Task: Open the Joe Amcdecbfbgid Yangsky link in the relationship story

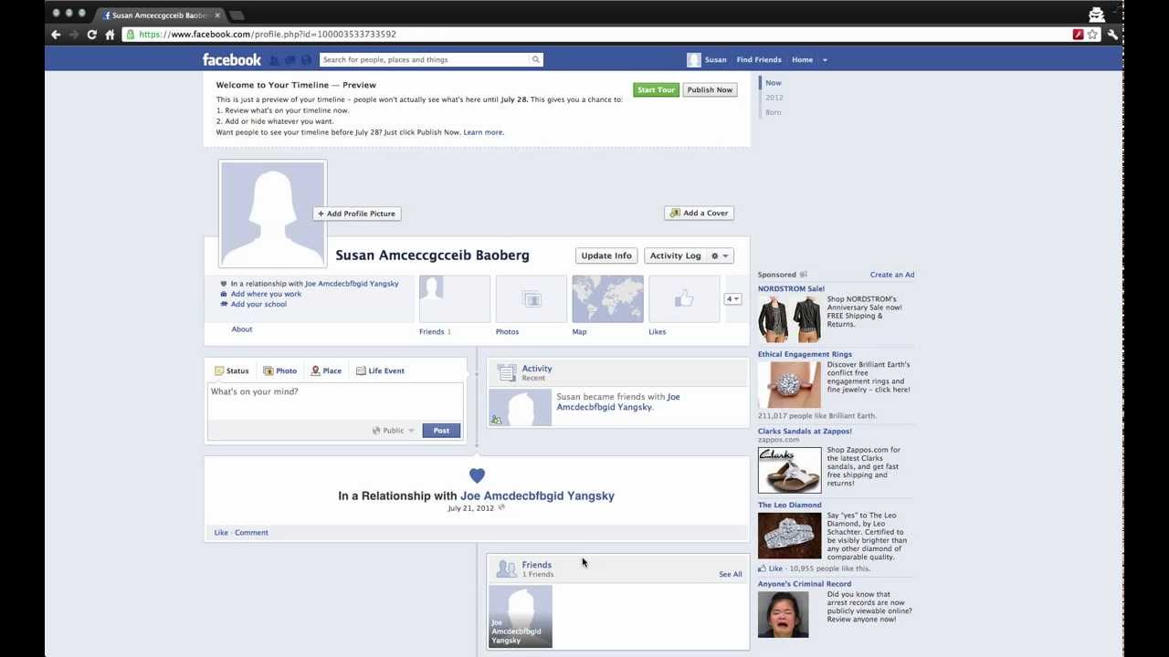Action: pos(537,496)
